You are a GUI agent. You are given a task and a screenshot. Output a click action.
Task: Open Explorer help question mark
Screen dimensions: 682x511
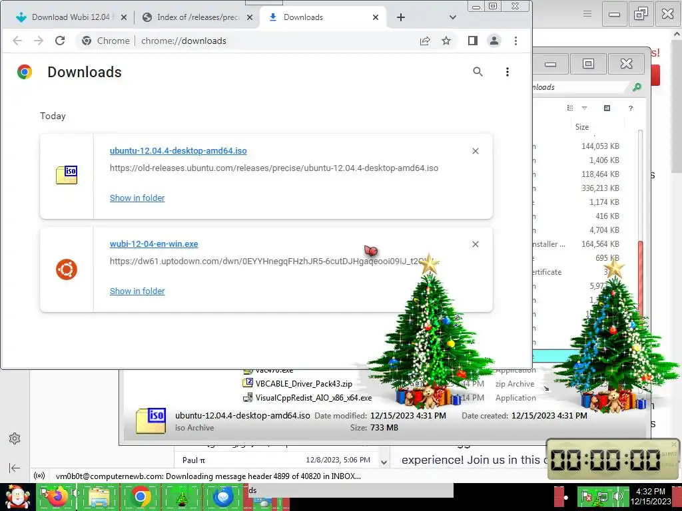pos(631,108)
